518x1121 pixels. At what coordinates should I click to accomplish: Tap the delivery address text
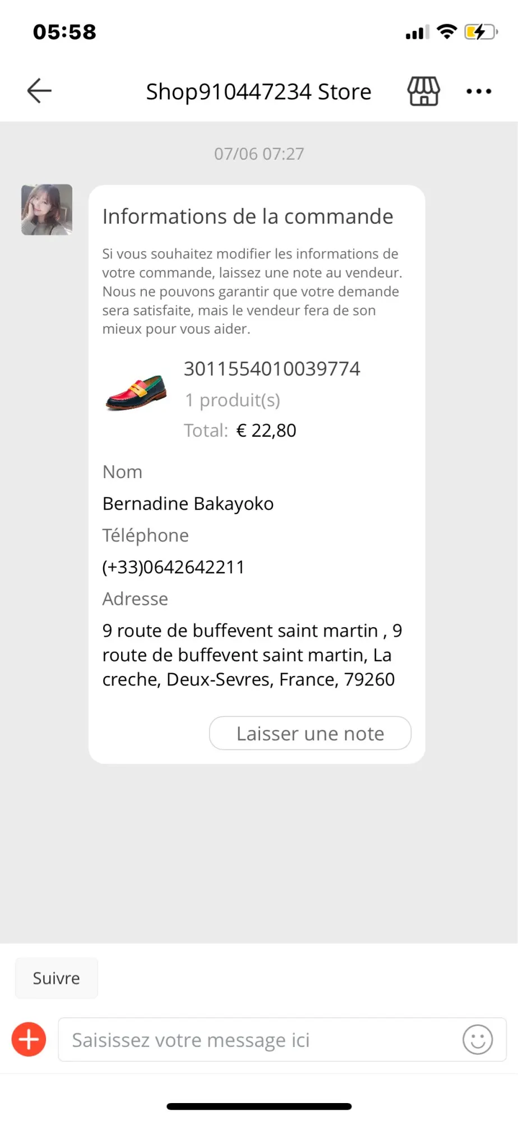(x=252, y=655)
